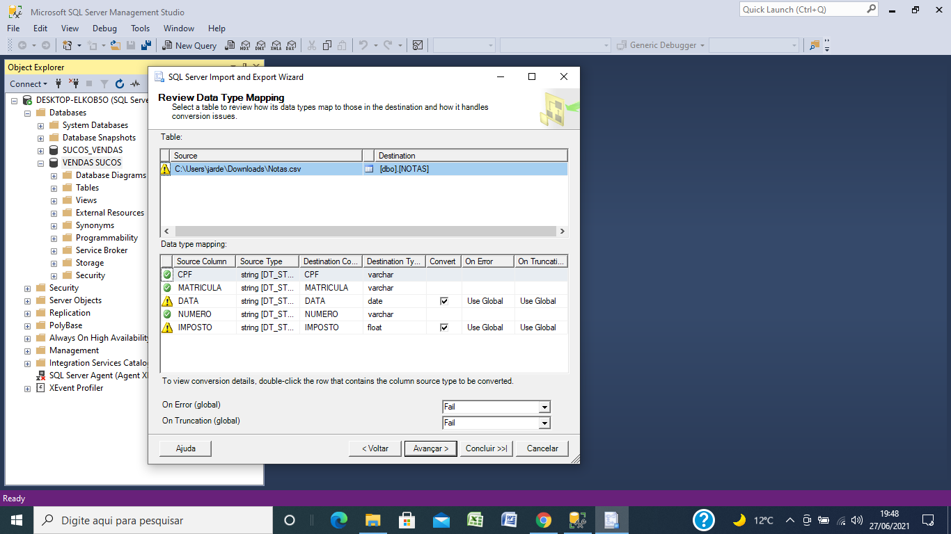Open the DMX query icon
The image size is (951, 534).
click(x=260, y=45)
